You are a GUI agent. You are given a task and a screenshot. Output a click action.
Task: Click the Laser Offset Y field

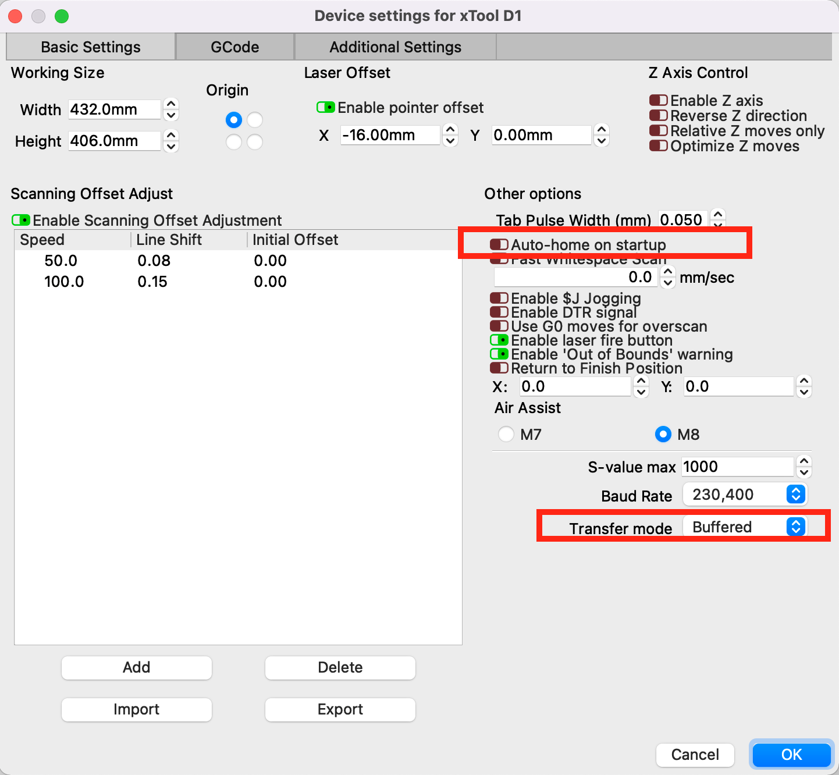pos(541,135)
